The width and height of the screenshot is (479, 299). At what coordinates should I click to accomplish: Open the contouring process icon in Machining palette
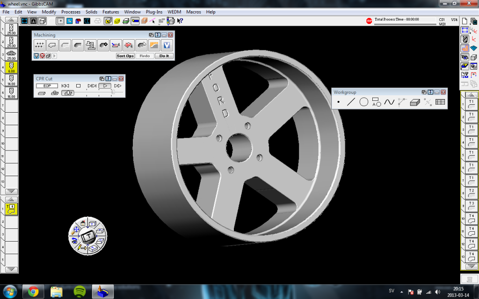pos(52,45)
